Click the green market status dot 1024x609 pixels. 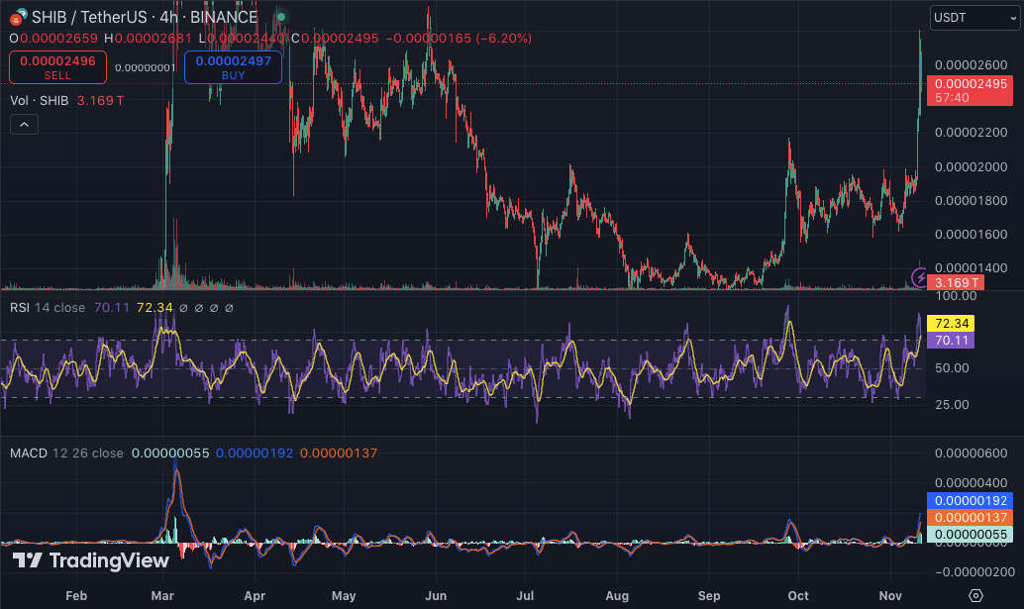[281, 17]
